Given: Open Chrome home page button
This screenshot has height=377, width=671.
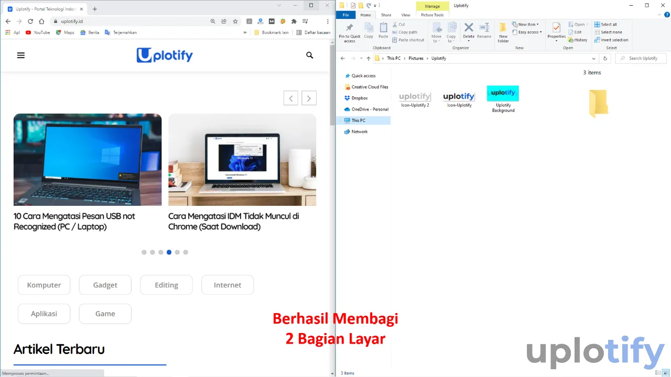Looking at the screenshot, I should coord(41,21).
